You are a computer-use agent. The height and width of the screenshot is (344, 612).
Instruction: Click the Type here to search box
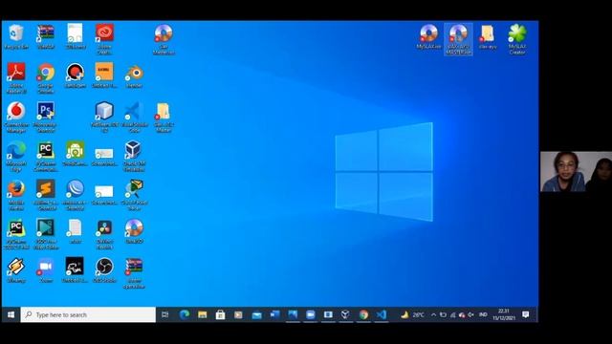tap(88, 314)
